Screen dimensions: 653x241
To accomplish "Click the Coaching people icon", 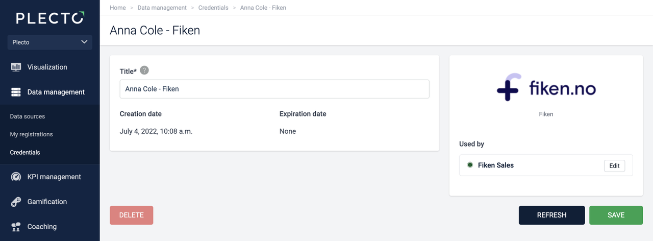I will tap(16, 227).
